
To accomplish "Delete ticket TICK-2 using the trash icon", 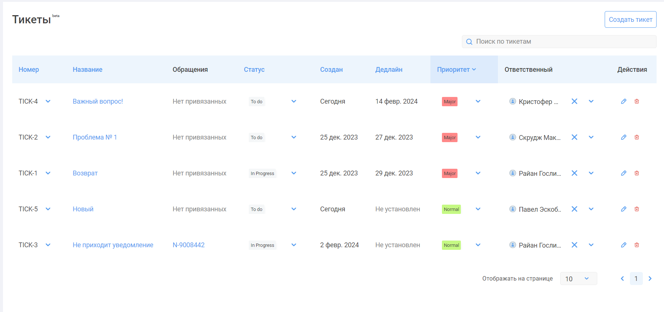I will [637, 137].
